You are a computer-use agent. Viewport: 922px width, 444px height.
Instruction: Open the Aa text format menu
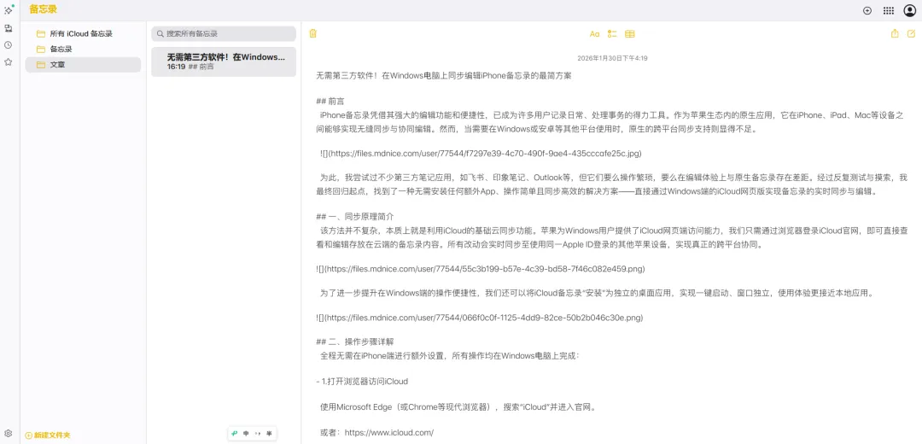click(594, 34)
